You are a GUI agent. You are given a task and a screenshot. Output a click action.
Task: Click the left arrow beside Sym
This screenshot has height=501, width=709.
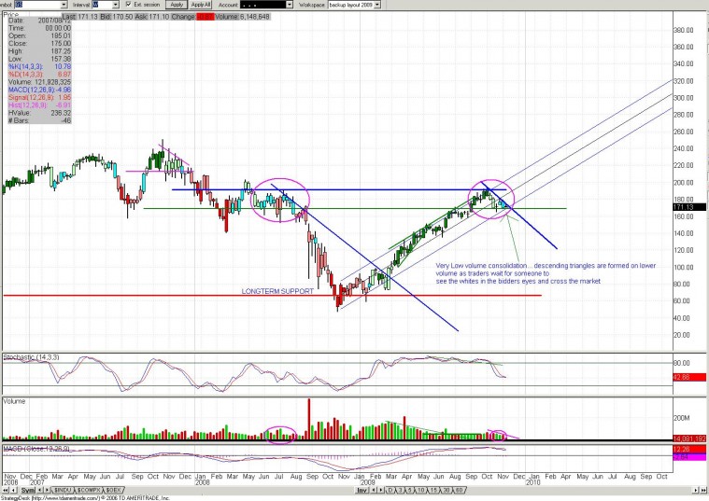pos(40,490)
